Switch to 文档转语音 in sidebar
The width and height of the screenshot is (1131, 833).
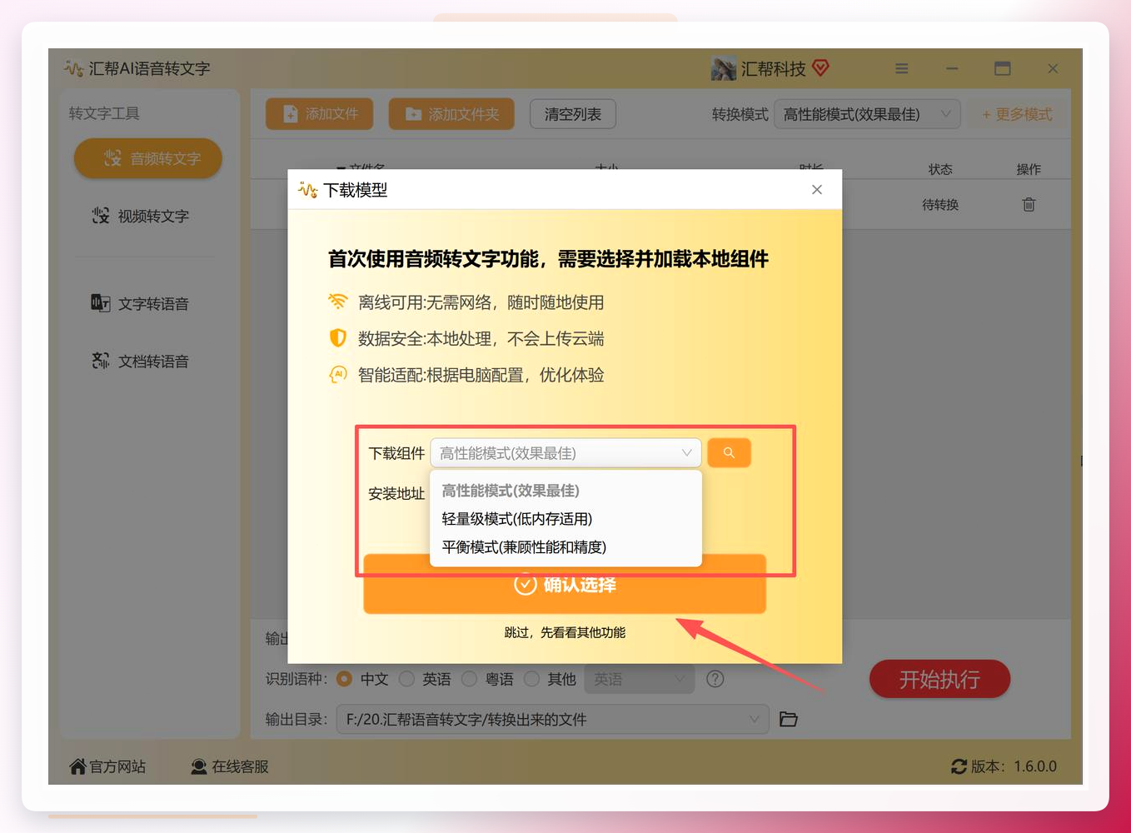pos(141,362)
